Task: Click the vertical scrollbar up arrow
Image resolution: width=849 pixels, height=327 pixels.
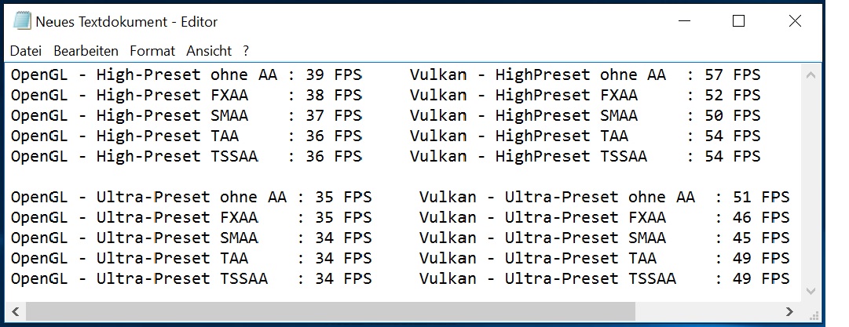Action: (811, 75)
